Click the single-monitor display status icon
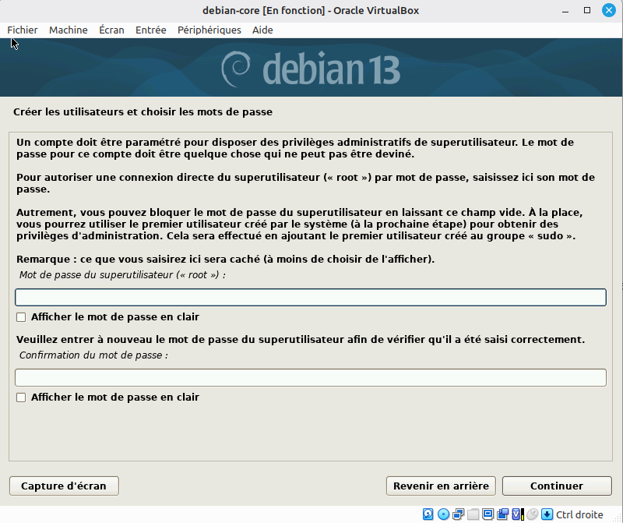The width and height of the screenshot is (623, 523). 487,514
